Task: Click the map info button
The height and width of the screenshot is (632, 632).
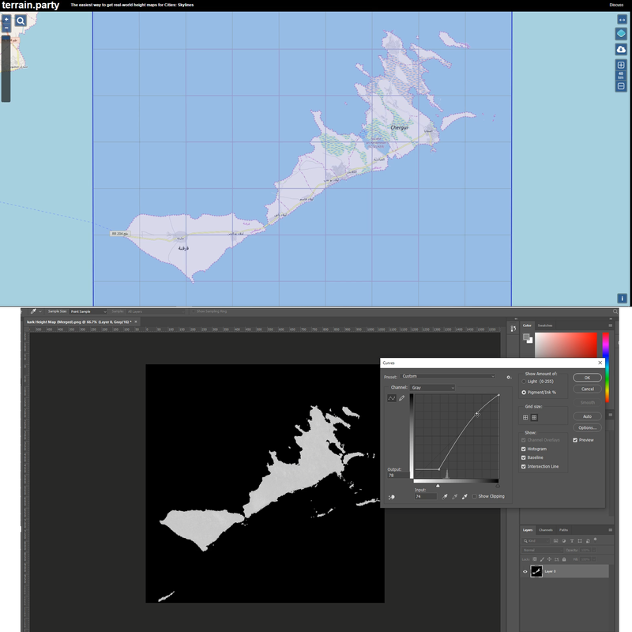Action: click(622, 299)
